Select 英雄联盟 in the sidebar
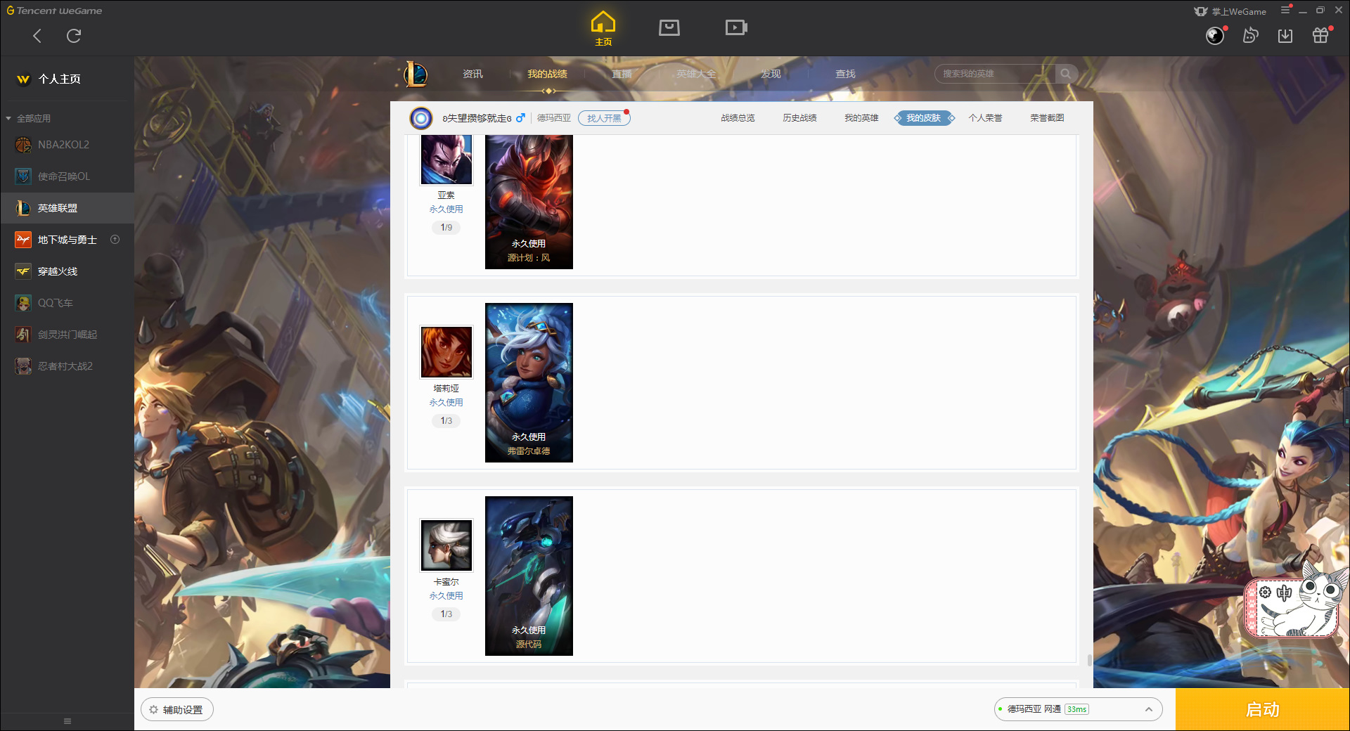1350x731 pixels. point(67,208)
